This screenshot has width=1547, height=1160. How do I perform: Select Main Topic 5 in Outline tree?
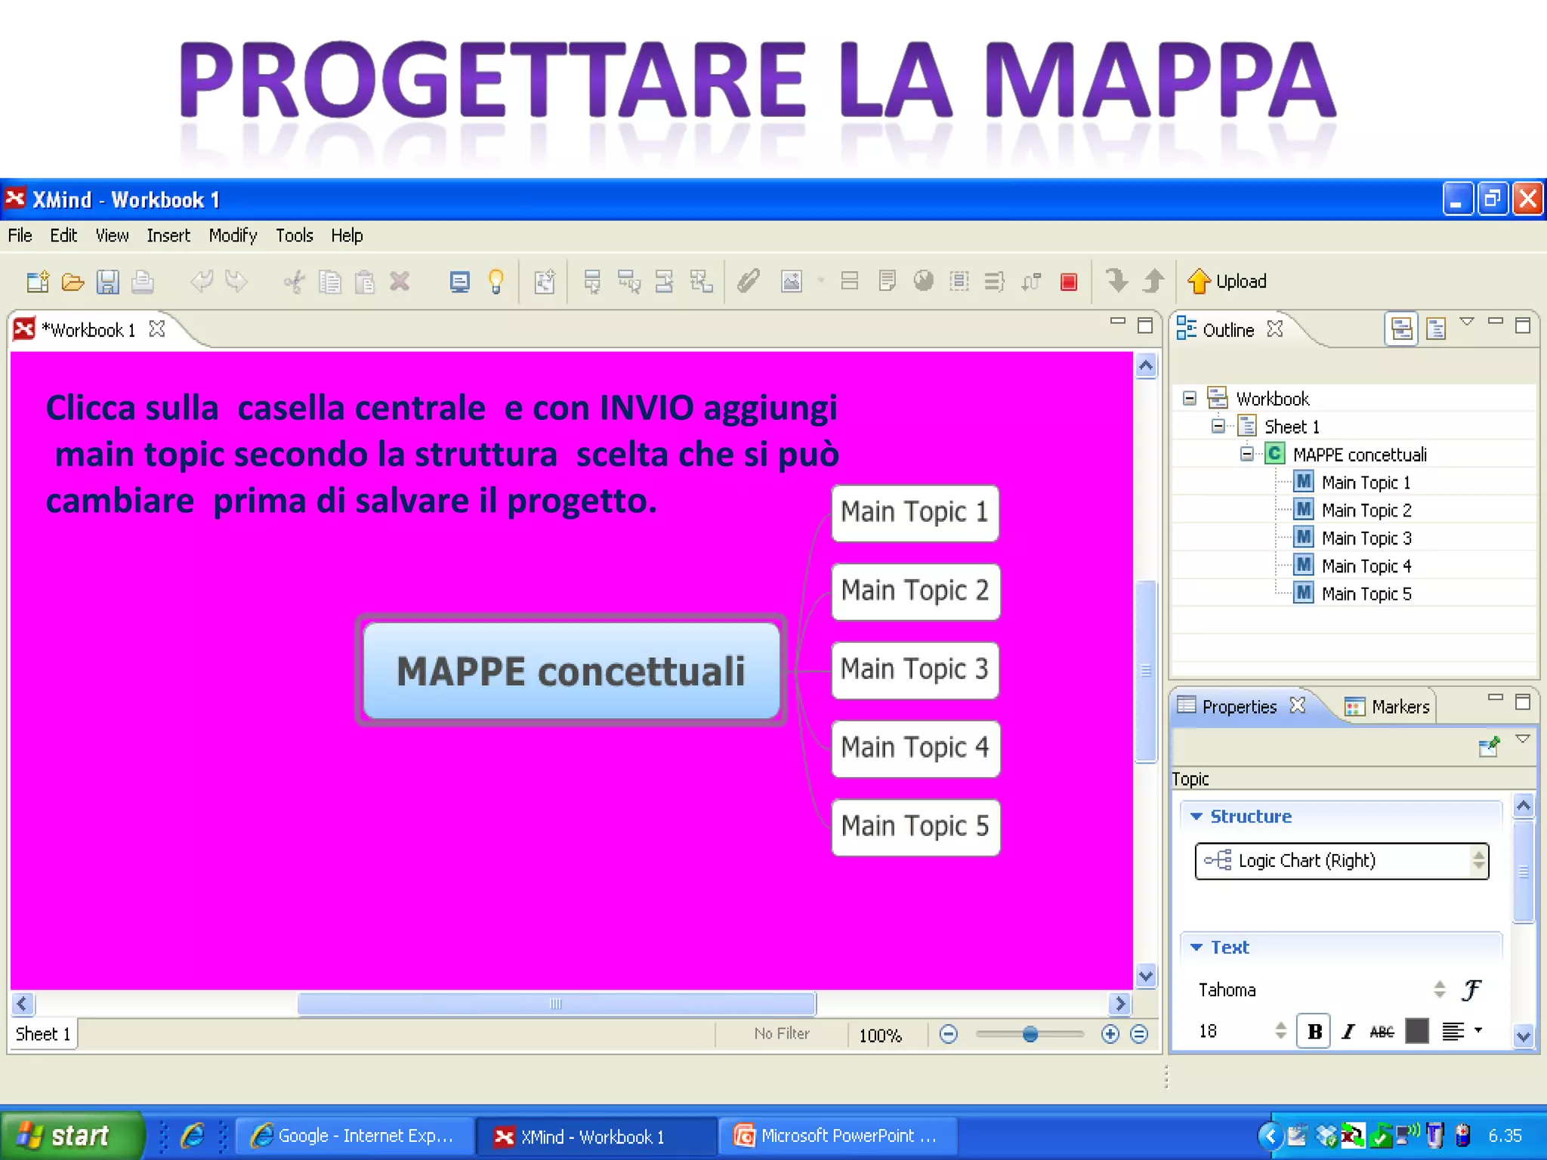click(1366, 594)
